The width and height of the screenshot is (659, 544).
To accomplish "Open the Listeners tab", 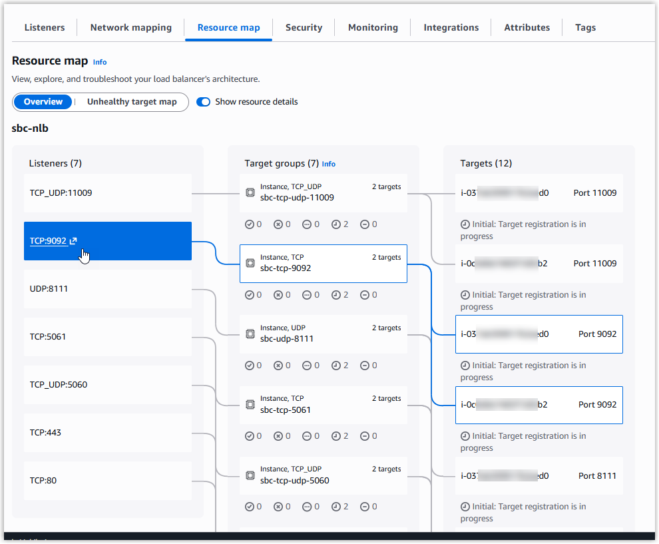I will (x=45, y=27).
